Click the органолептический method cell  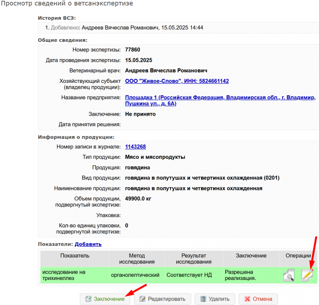135,275
